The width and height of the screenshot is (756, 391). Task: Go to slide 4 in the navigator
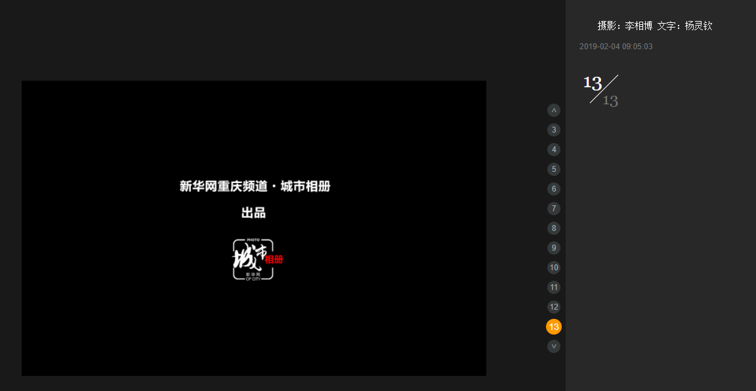pyautogui.click(x=554, y=150)
